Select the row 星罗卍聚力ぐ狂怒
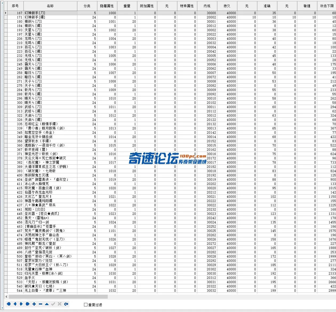Image resolution: width=336 pixels, height=312 pixels. point(170,260)
